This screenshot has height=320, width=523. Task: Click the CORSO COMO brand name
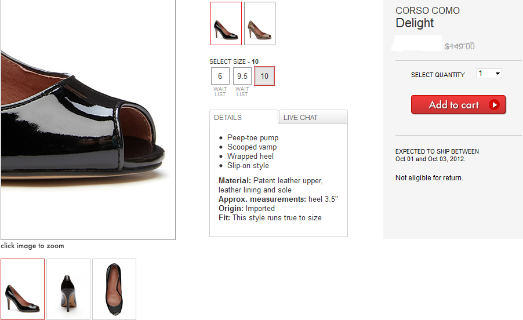[x=427, y=11]
